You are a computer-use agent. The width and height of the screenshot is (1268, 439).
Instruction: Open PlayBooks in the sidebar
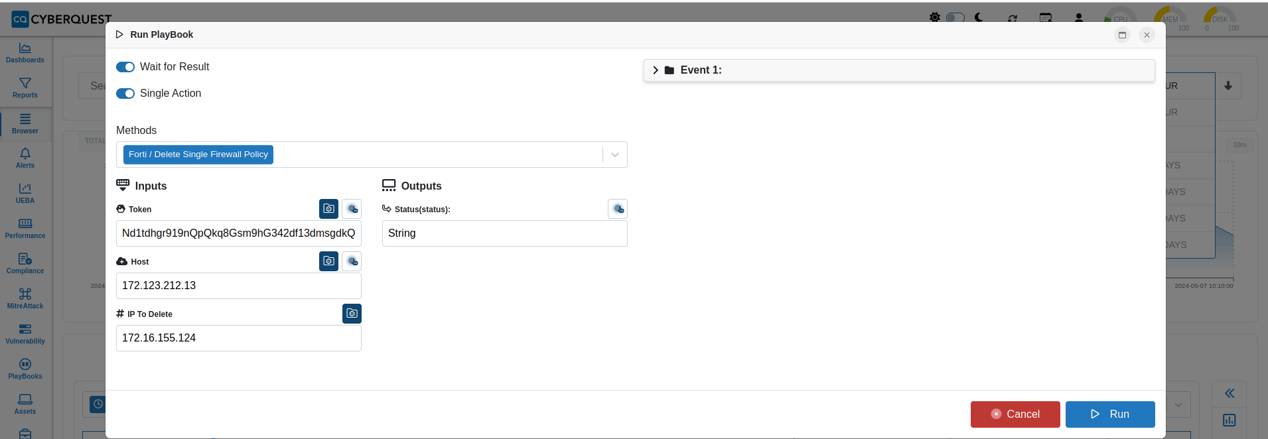point(25,369)
